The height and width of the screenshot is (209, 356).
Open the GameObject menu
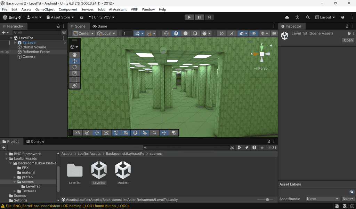(45, 9)
